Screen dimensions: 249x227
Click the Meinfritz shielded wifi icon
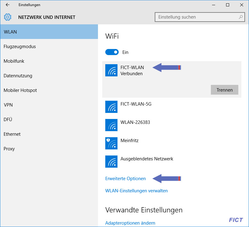111,143
